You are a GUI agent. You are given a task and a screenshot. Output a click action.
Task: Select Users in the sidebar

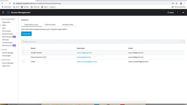tap(4, 25)
